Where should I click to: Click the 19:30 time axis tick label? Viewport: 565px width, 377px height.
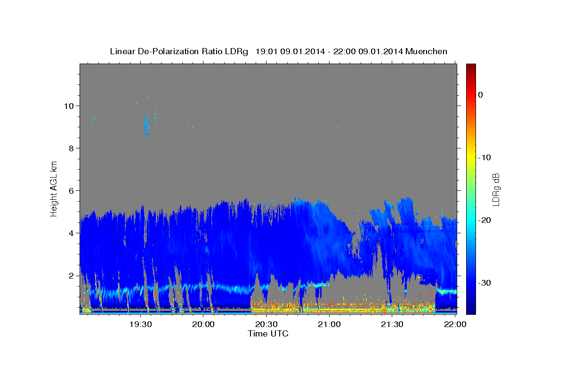pyautogui.click(x=140, y=324)
